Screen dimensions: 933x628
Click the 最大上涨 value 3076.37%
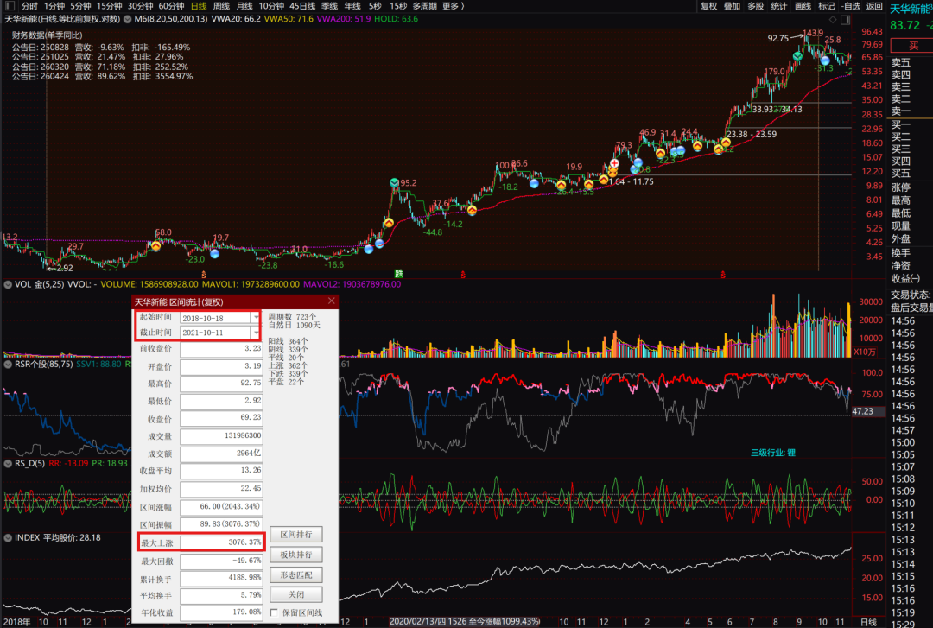coord(221,542)
